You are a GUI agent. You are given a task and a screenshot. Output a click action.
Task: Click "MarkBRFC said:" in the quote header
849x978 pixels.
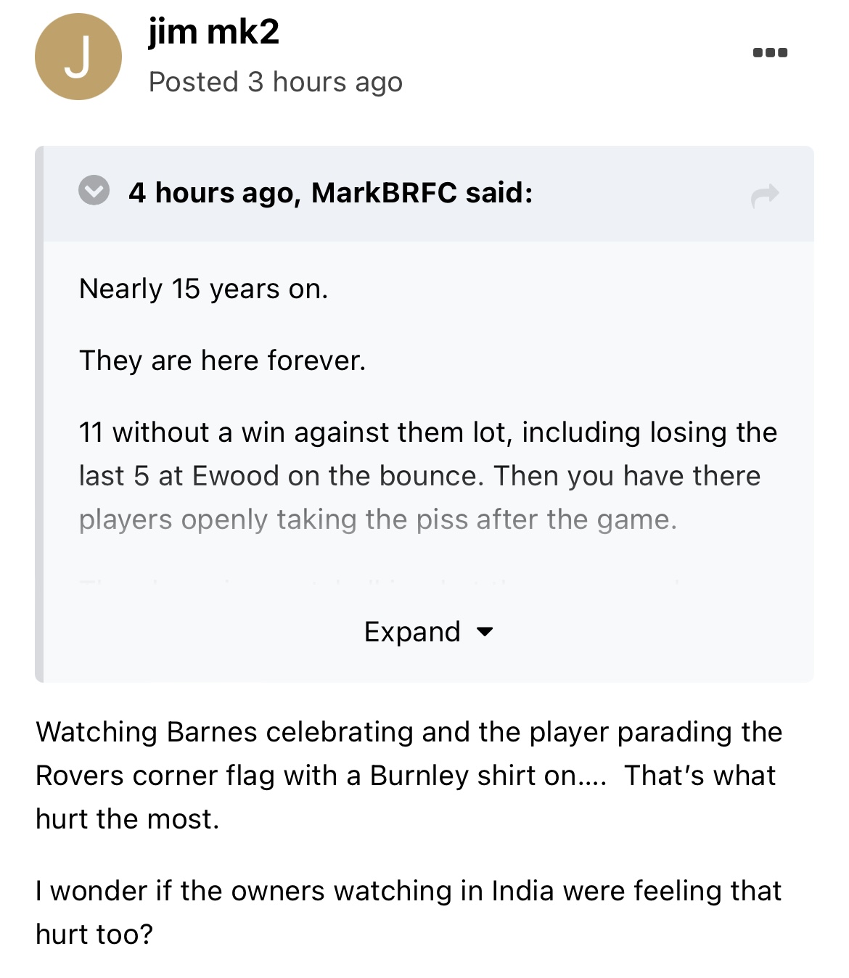pyautogui.click(x=422, y=193)
